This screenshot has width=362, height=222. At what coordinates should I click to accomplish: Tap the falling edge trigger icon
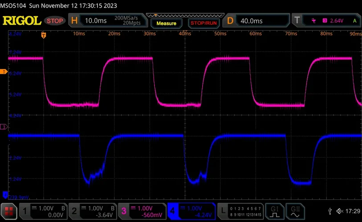tap(313, 21)
